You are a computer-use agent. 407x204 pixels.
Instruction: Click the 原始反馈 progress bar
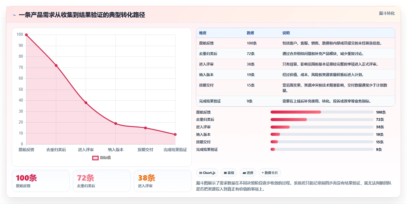click(x=322, y=112)
